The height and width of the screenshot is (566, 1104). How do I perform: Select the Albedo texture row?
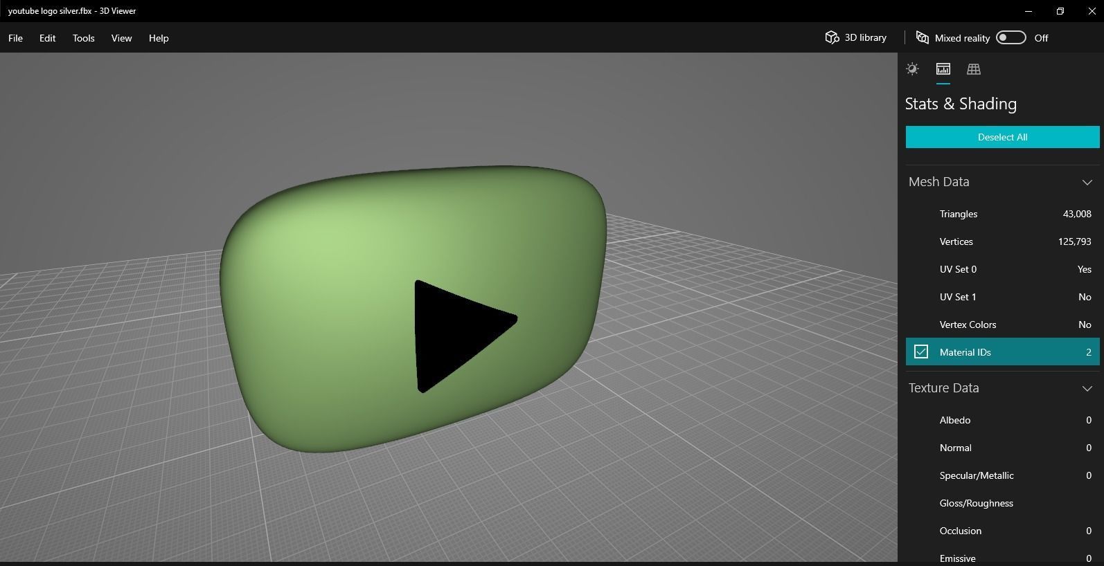point(1002,420)
